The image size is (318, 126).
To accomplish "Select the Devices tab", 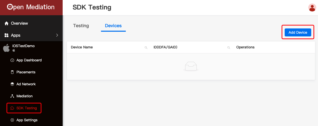I will 113,26.
